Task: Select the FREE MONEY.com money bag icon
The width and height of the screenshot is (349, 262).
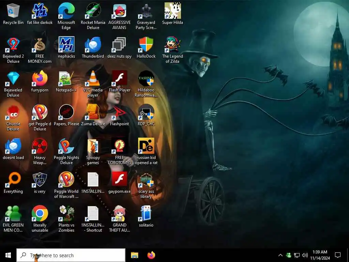Action: pyautogui.click(x=40, y=45)
